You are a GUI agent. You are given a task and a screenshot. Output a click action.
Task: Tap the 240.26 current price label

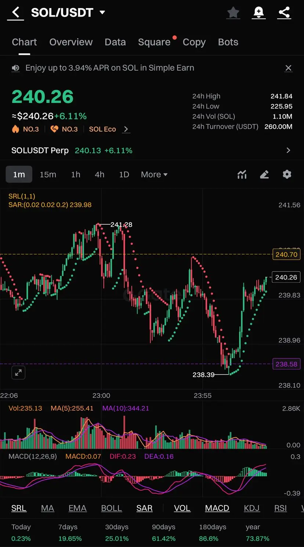click(286, 277)
